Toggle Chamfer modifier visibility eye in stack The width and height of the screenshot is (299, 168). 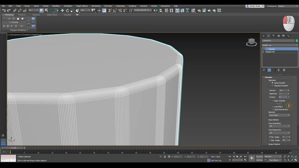264,49
